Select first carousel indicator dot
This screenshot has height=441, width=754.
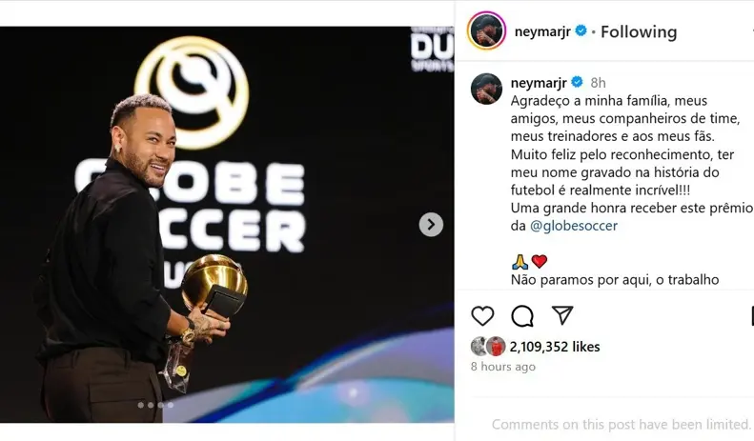[x=141, y=405]
